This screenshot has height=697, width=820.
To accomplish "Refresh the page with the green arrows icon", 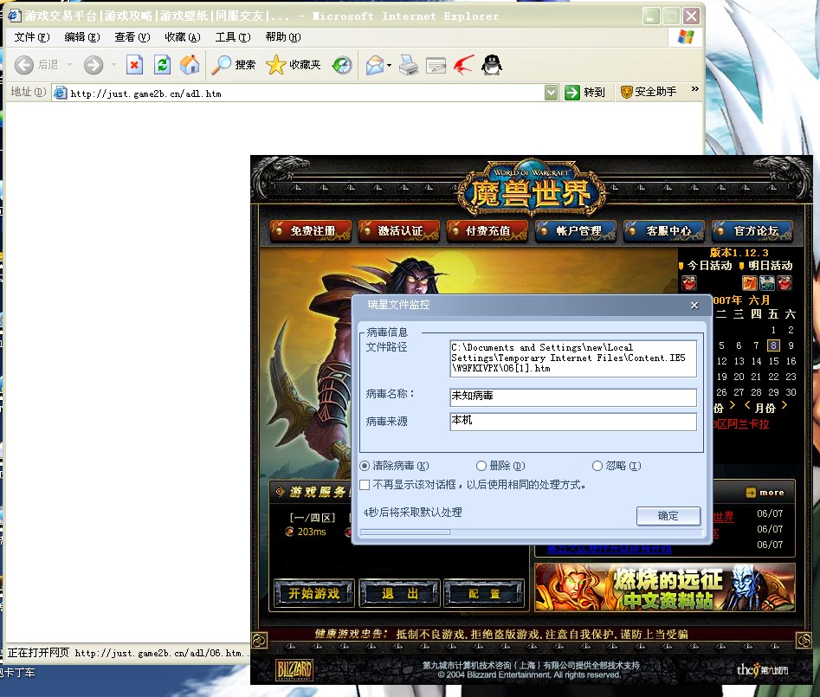I will coord(162,65).
